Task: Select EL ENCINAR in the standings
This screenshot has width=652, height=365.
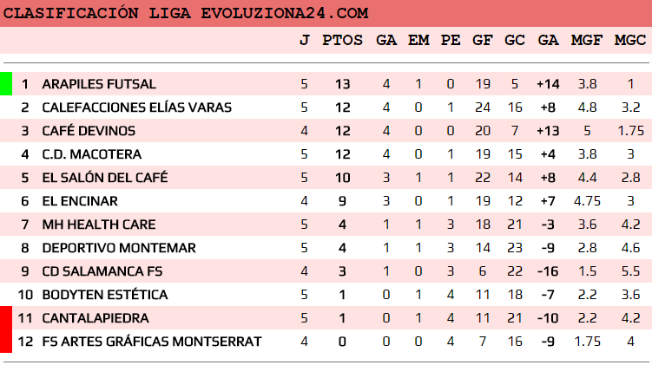Action: 80,201
